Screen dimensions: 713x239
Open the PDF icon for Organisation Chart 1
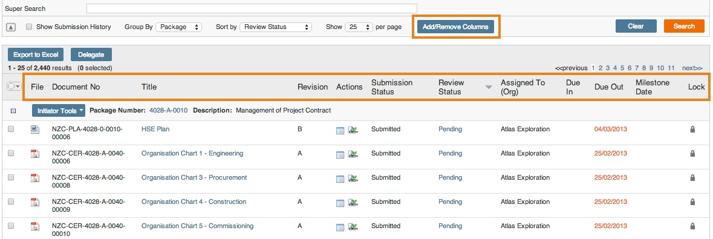pyautogui.click(x=35, y=154)
